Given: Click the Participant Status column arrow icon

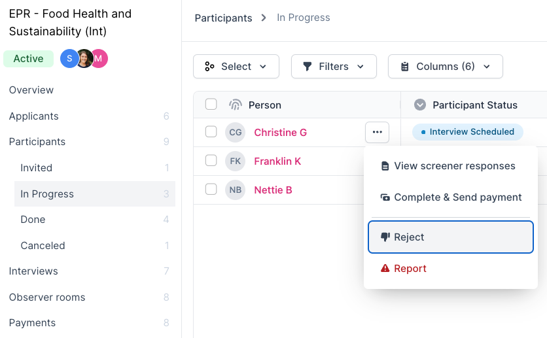Looking at the screenshot, I should click(x=420, y=105).
